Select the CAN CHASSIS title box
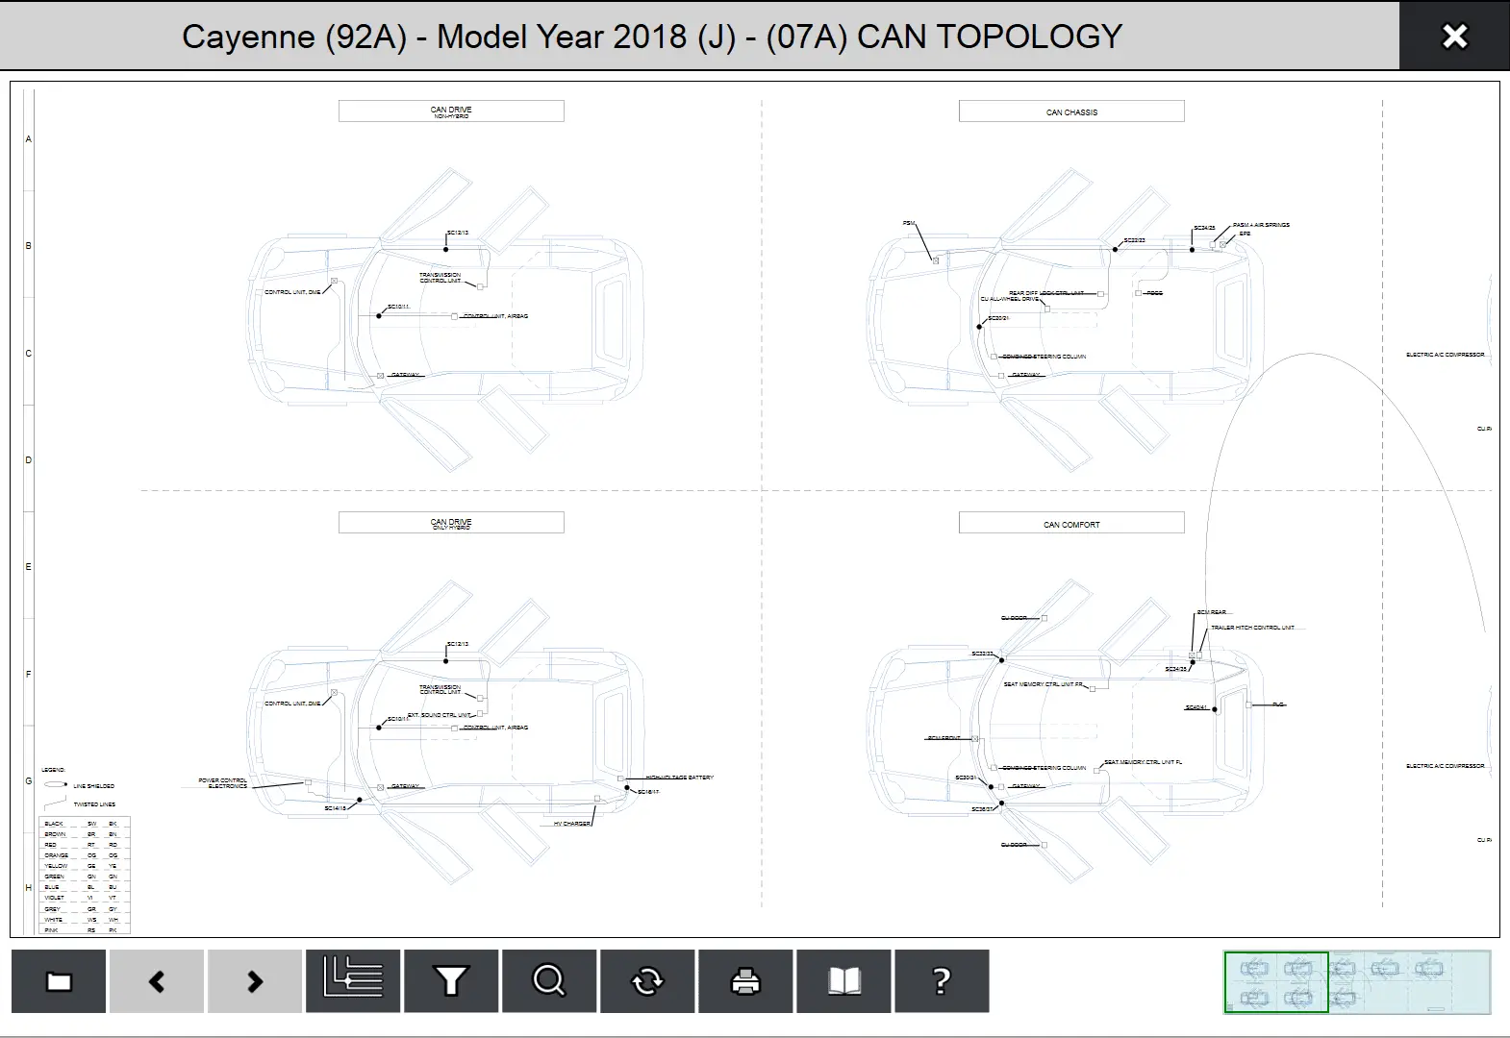 coord(1071,111)
